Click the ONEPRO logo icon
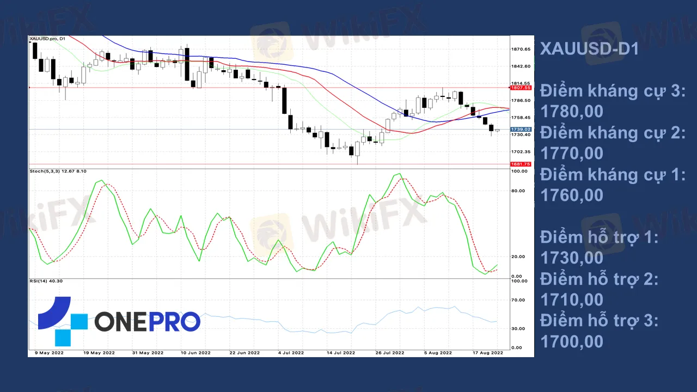697x392 pixels. click(x=62, y=321)
